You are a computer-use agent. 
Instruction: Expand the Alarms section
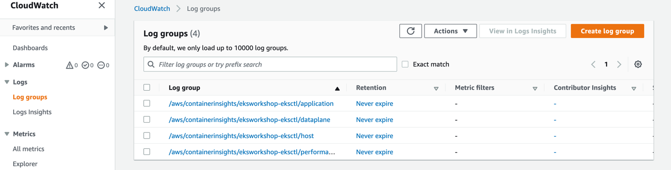(x=7, y=65)
